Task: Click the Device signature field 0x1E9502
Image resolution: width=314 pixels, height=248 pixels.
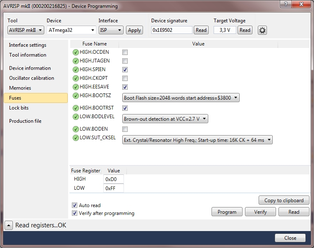Action: (x=171, y=30)
